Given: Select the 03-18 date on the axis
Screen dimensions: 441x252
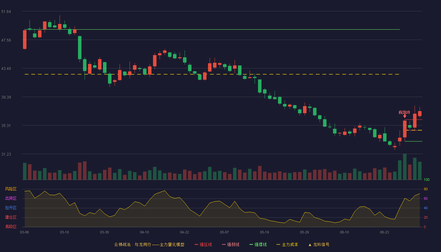Looking at the screenshot, I should (x=64, y=232).
